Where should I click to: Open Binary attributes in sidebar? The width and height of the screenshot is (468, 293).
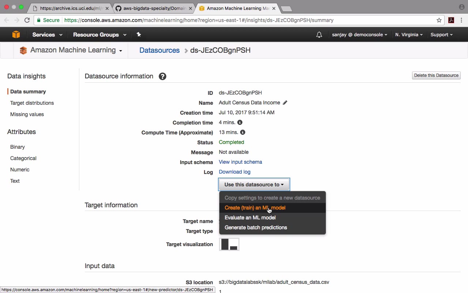(17, 147)
